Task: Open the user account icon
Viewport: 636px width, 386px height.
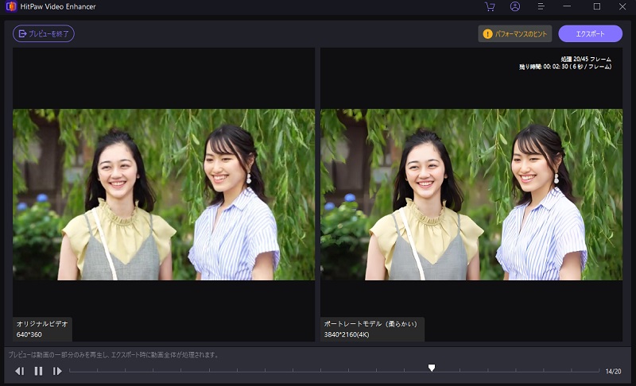Action: point(515,6)
